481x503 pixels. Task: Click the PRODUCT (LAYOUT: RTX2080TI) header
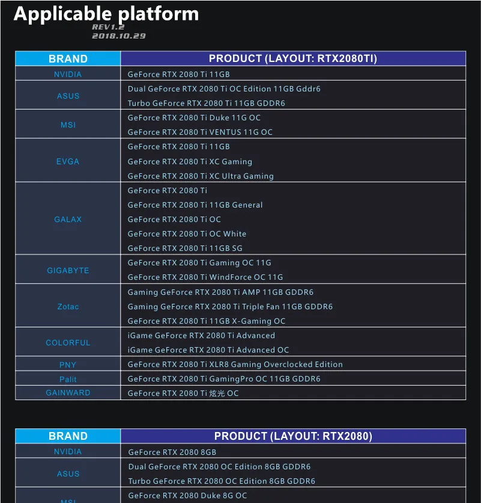[293, 59]
